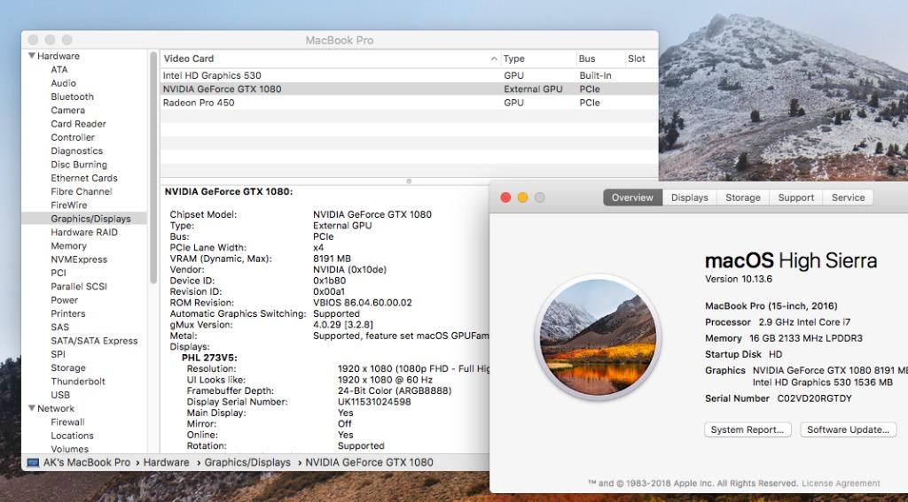
Task: Select Disc Burning in the sidebar
Action: point(79,165)
